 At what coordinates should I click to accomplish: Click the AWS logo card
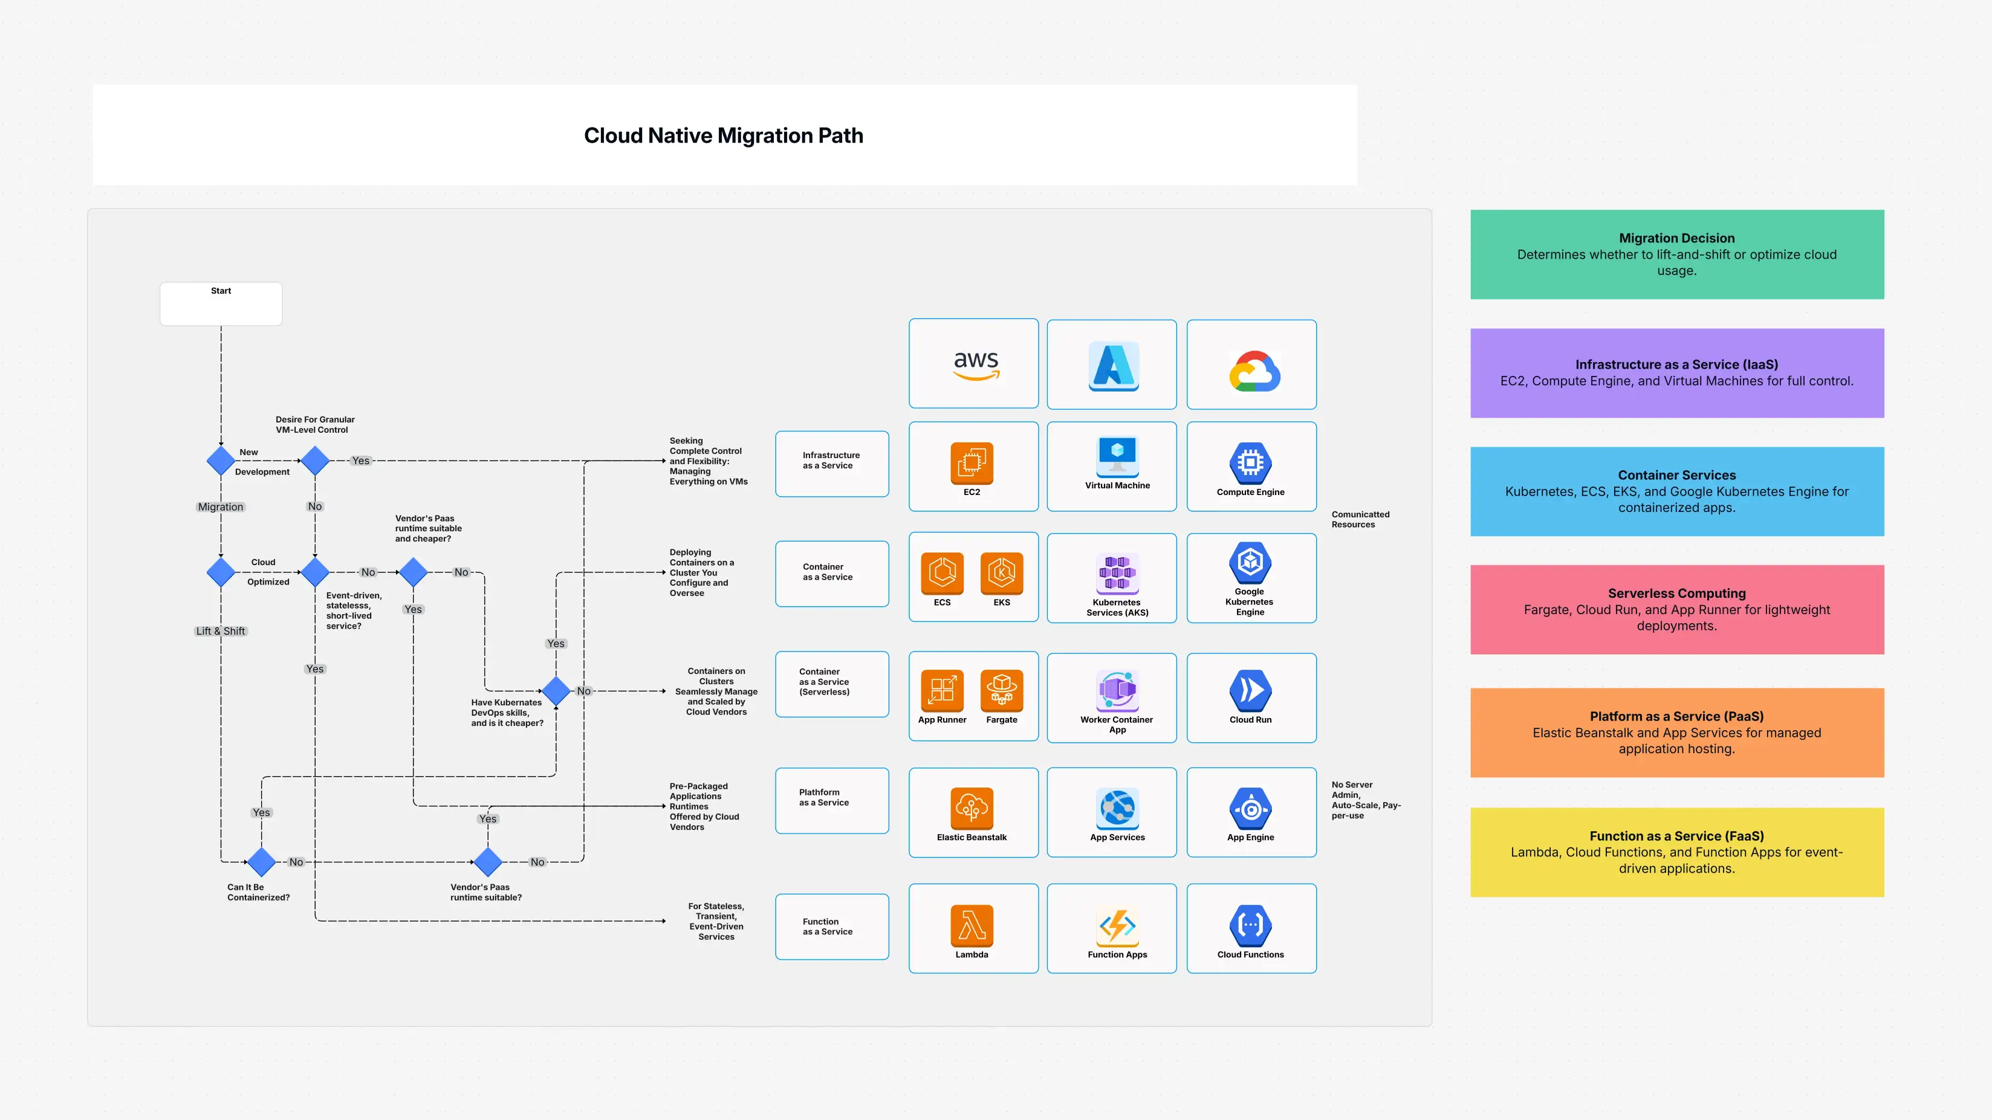pyautogui.click(x=973, y=363)
